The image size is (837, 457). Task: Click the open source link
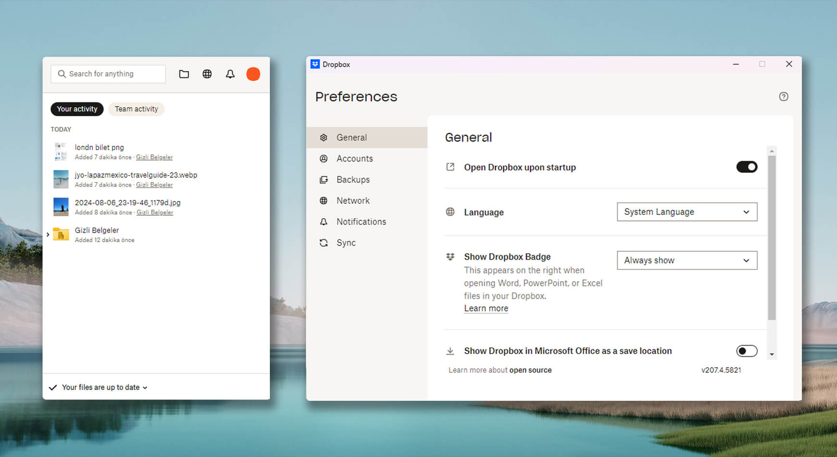coord(530,370)
